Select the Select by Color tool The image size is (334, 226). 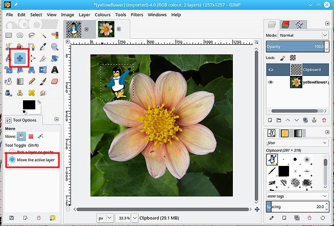[x=55, y=35]
